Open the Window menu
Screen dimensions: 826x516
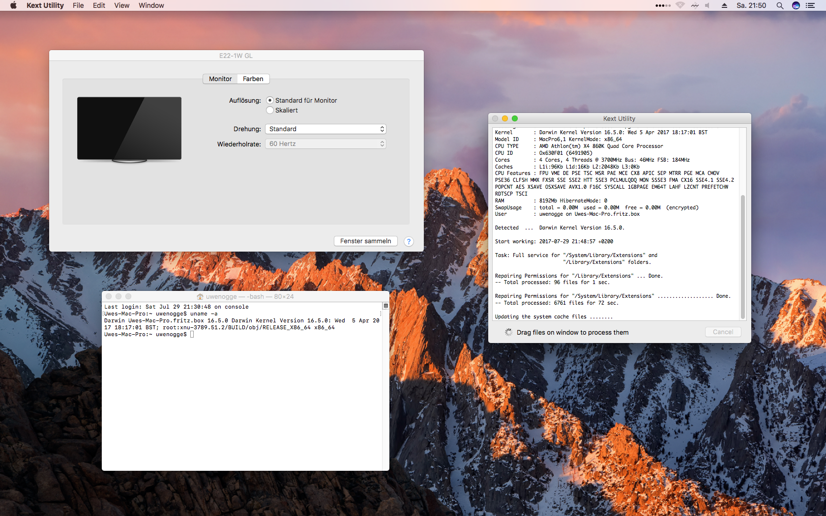pyautogui.click(x=151, y=5)
